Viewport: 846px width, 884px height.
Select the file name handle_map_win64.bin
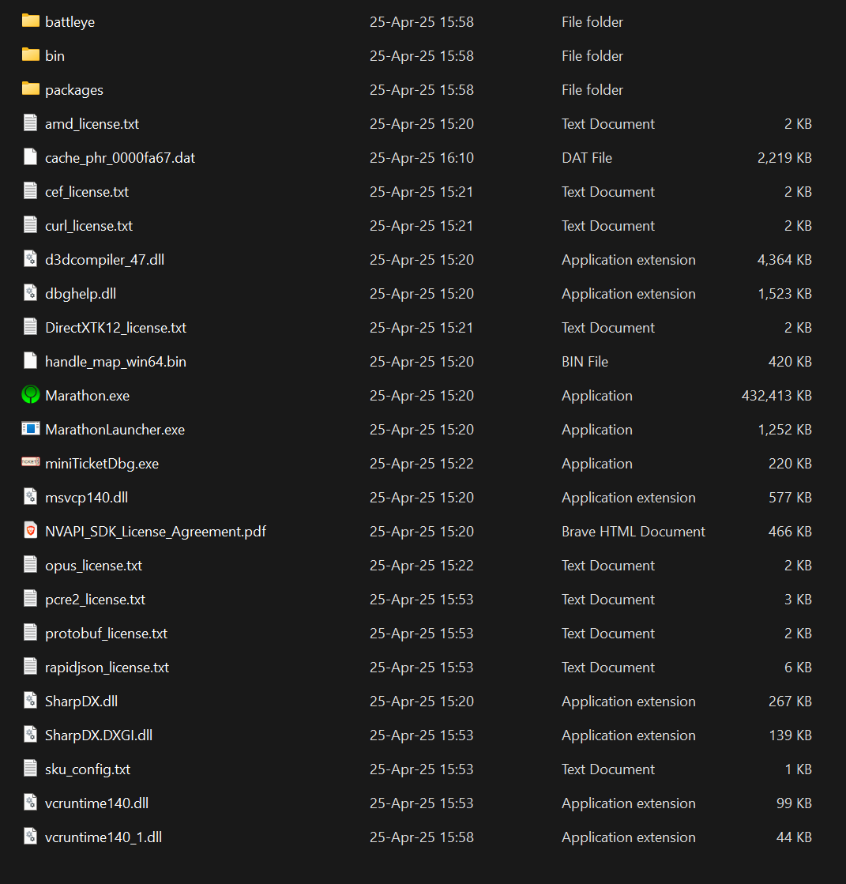[115, 361]
